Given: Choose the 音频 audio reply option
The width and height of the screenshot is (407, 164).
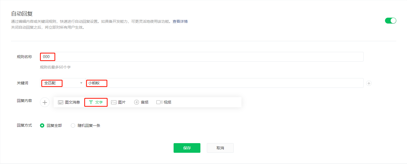Looking at the screenshot, I should coord(141,102).
